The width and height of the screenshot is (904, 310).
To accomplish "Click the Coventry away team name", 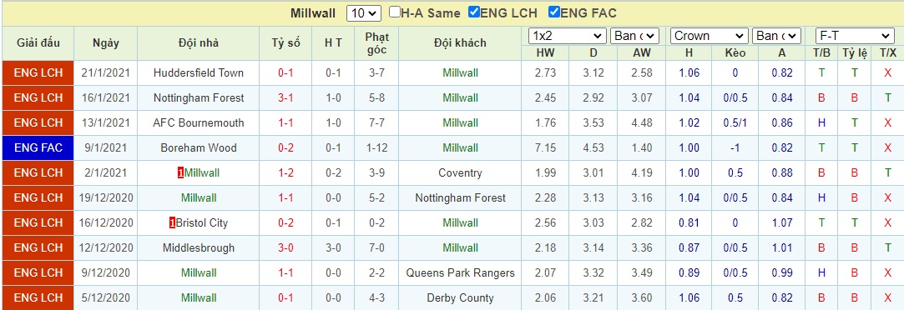I will 460,173.
